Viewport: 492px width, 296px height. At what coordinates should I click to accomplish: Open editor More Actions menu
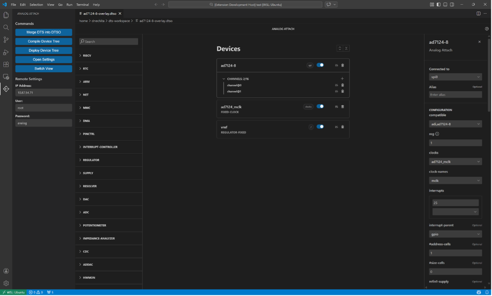click(x=485, y=13)
